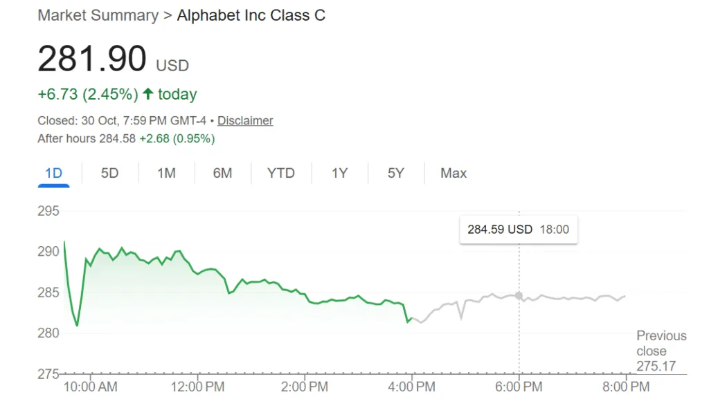The width and height of the screenshot is (709, 408).
Task: Select the Max history tab
Action: tap(453, 173)
